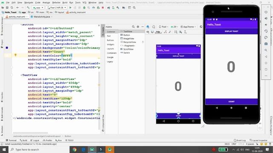Take emulator screenshot with camera icon
This screenshot has height=153, width=273.
pos(266,44)
